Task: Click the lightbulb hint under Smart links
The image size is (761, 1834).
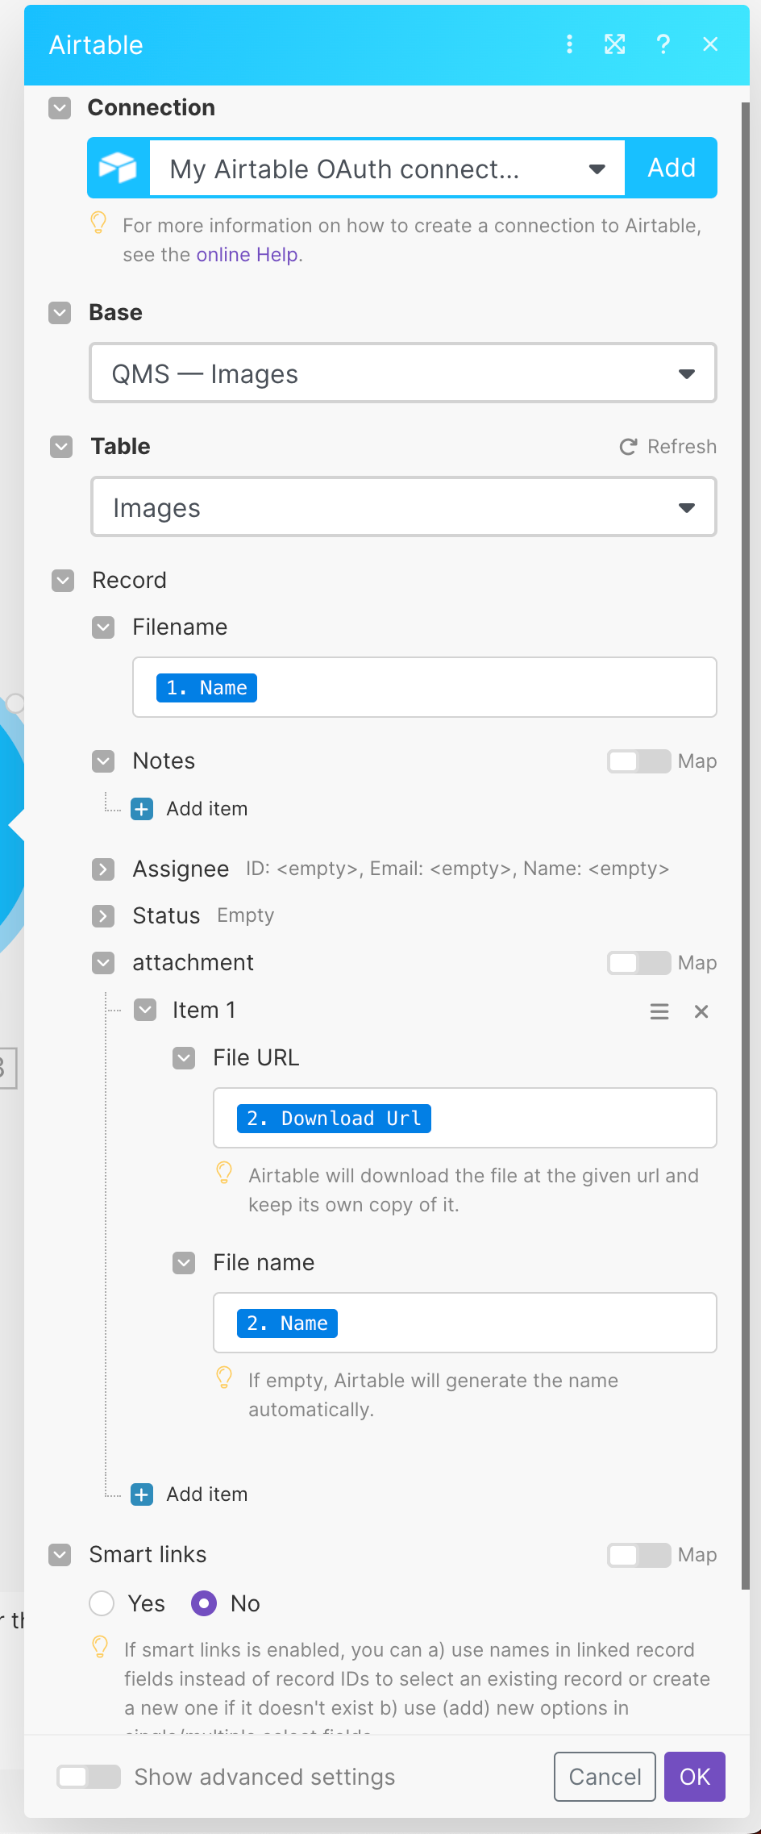Action: 101,1647
